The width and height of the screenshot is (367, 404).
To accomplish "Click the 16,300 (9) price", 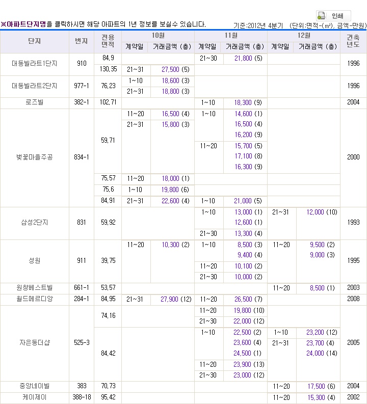I will pyautogui.click(x=248, y=167).
